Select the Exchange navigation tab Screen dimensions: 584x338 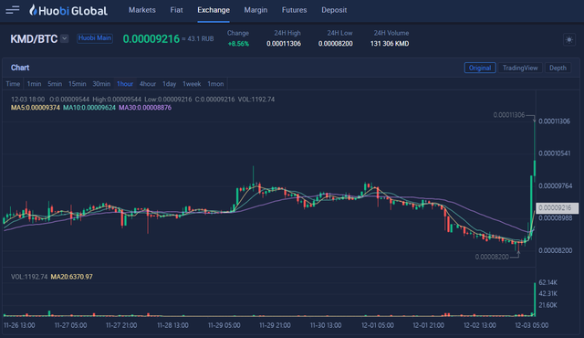(x=214, y=10)
